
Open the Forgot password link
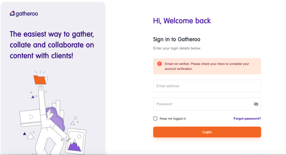click(x=247, y=118)
